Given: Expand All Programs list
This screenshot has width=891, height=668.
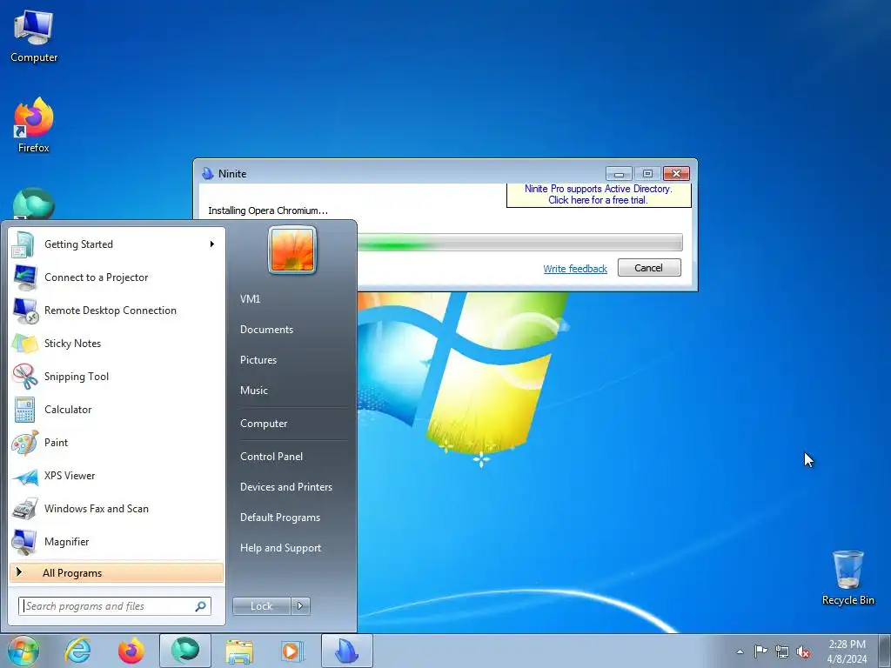Looking at the screenshot, I should (117, 573).
